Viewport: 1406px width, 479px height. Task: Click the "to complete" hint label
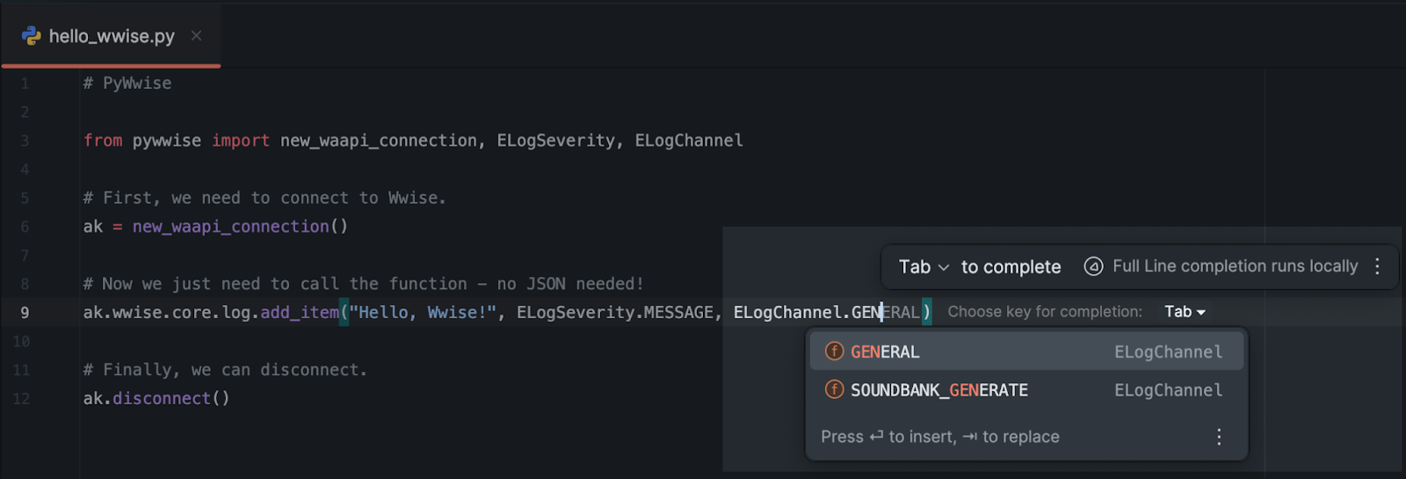pos(1011,267)
